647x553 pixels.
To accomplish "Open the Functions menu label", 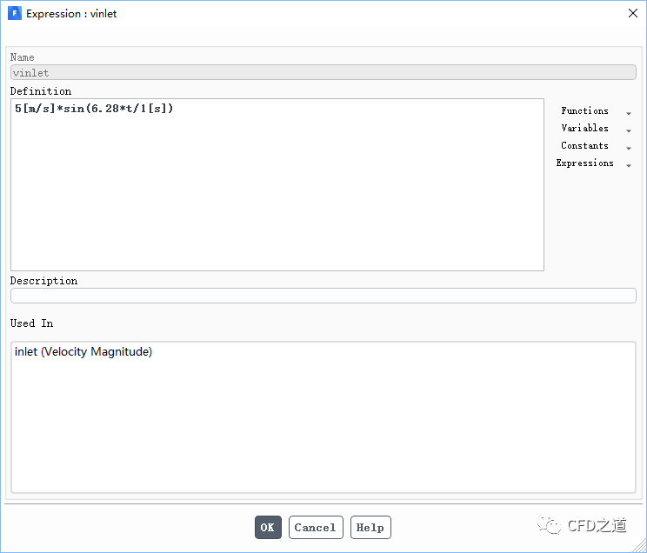I will [x=584, y=111].
